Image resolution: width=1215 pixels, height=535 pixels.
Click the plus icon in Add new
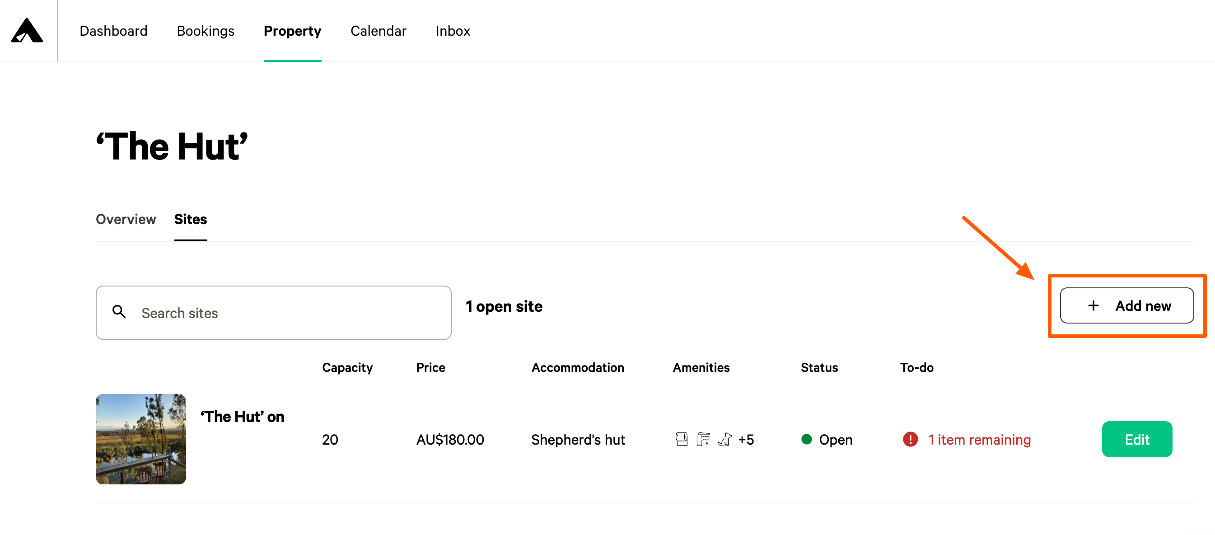1093,306
